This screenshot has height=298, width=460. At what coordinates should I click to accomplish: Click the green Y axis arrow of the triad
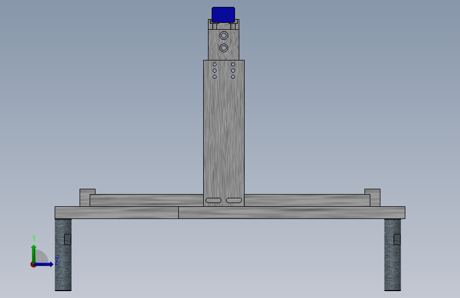click(34, 253)
